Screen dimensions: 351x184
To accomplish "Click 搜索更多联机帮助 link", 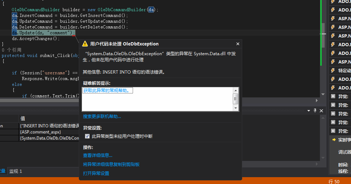I will [x=102, y=116].
